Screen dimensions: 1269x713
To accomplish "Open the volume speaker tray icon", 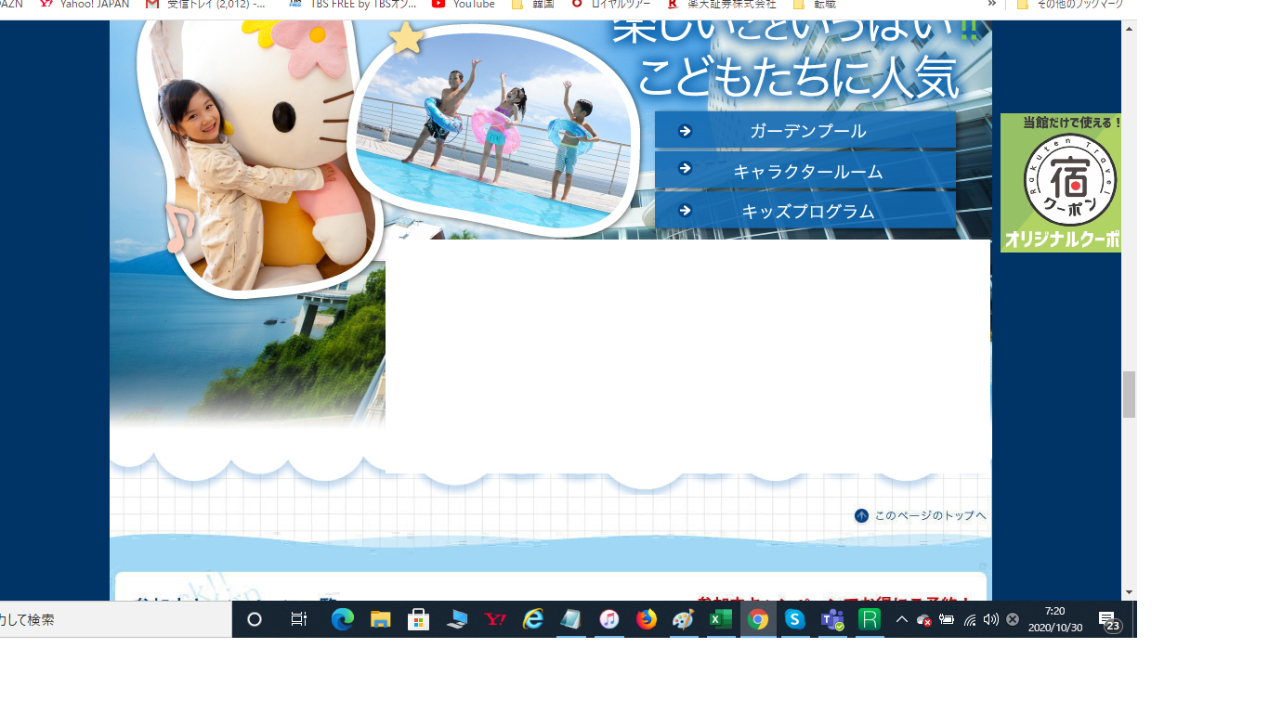I will (x=991, y=619).
